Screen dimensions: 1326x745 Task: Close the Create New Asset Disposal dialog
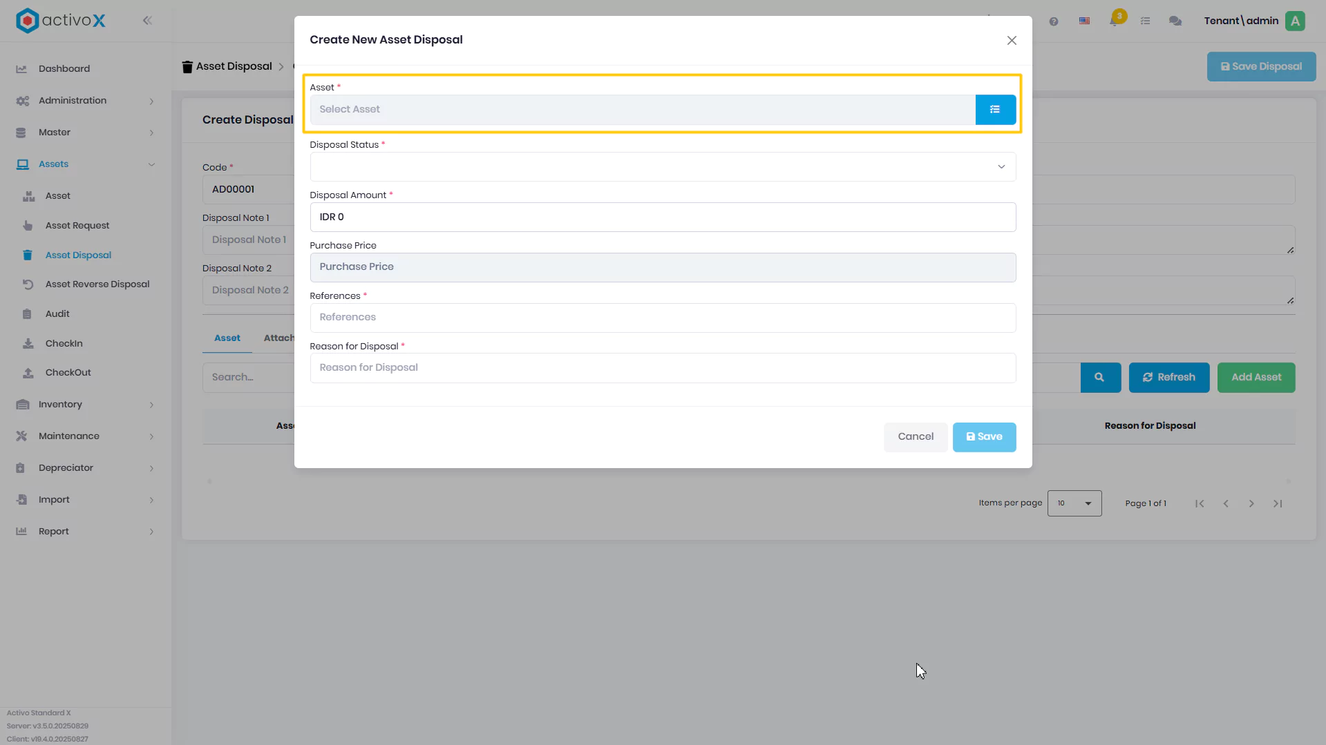pyautogui.click(x=1012, y=41)
